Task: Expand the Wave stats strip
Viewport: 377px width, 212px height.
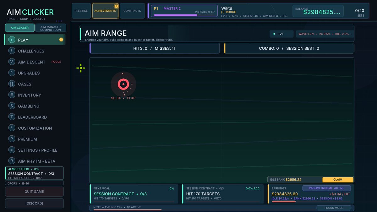Action: (325, 34)
